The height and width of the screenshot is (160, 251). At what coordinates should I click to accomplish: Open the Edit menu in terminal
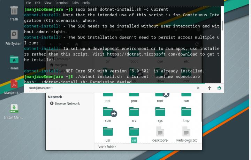38,3
